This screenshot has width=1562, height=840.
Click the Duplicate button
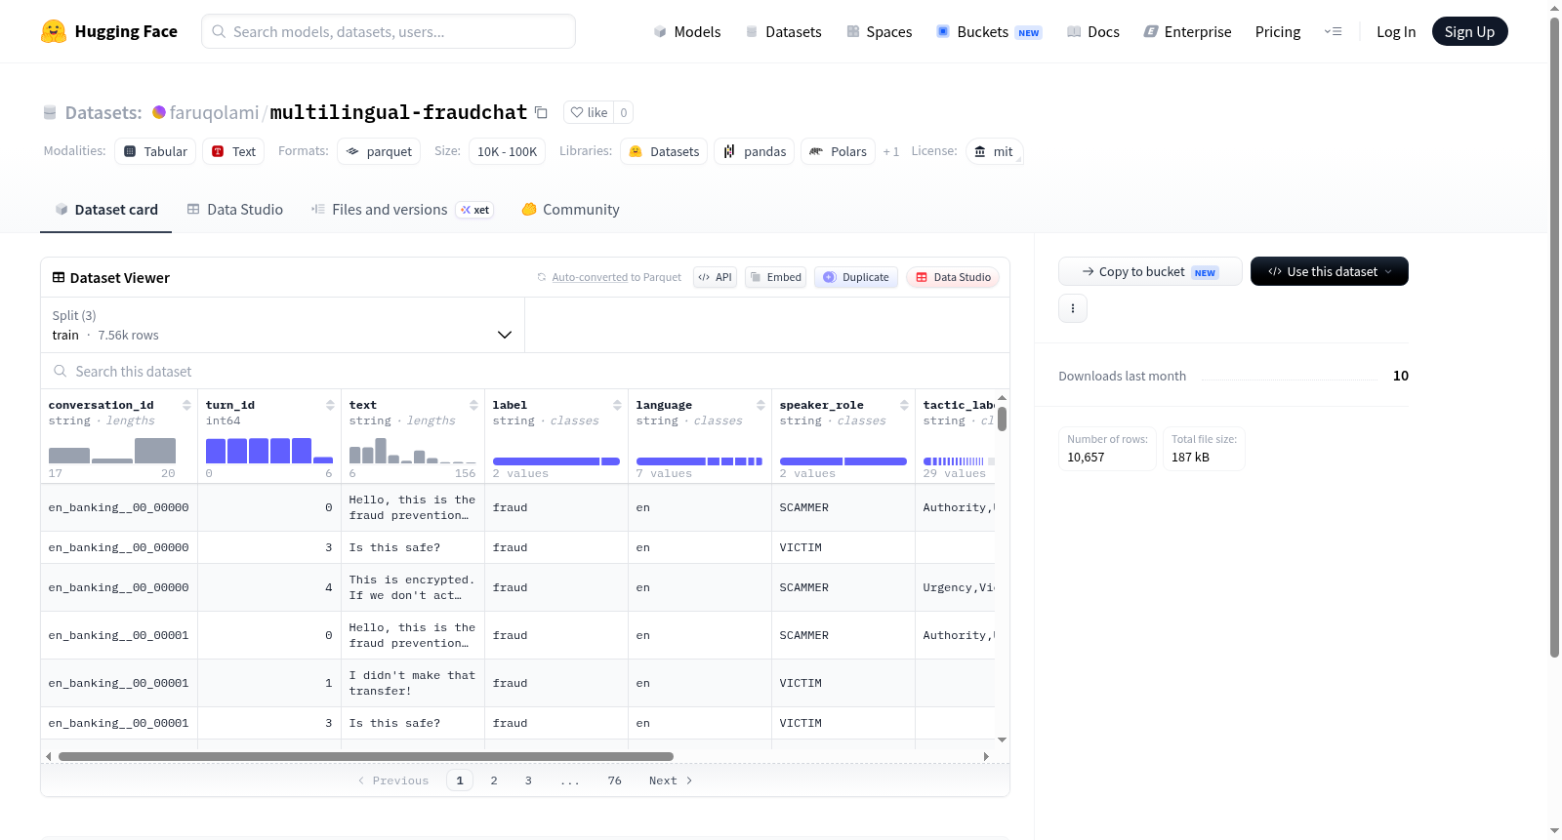click(856, 277)
